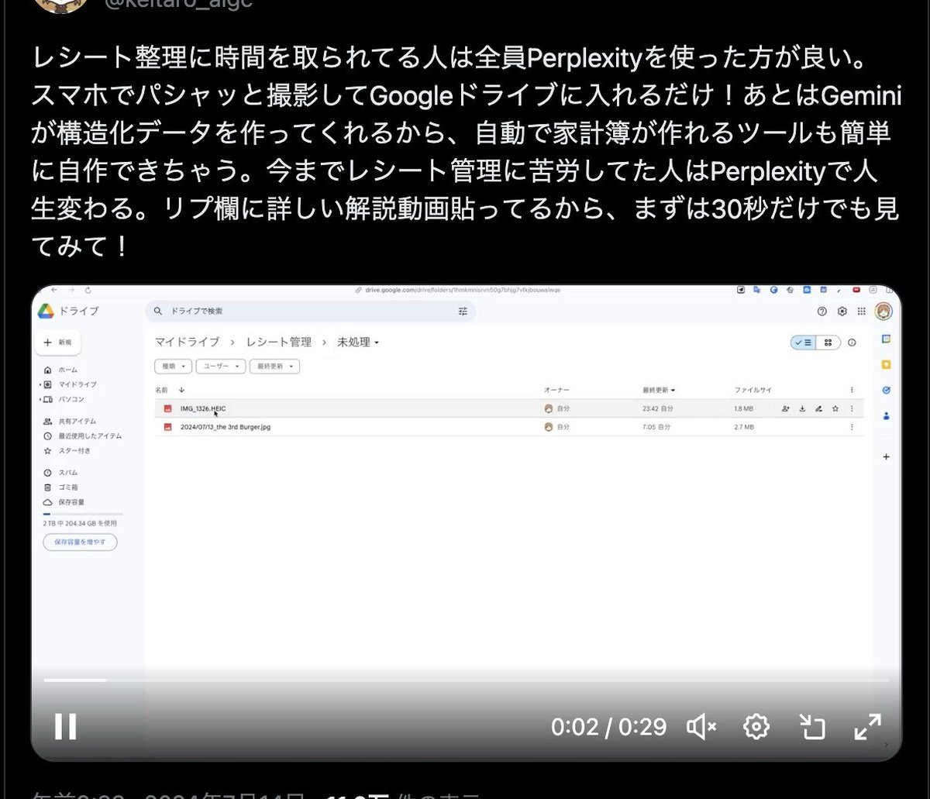This screenshot has width=930, height=799.
Task: Go back in the browser
Action: pos(54,290)
